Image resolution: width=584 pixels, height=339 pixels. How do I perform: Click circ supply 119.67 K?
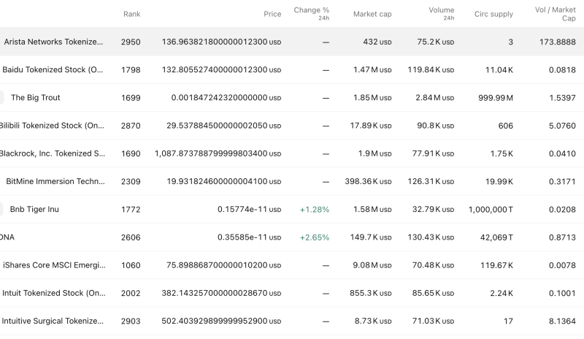tap(496, 265)
